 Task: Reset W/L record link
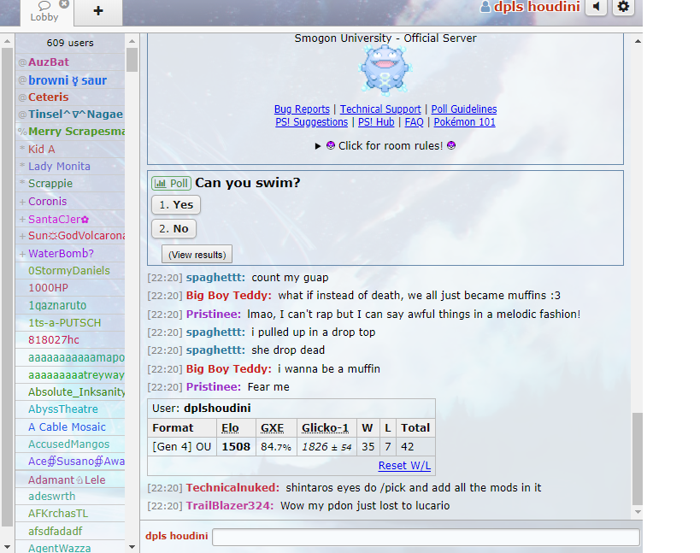click(x=404, y=466)
